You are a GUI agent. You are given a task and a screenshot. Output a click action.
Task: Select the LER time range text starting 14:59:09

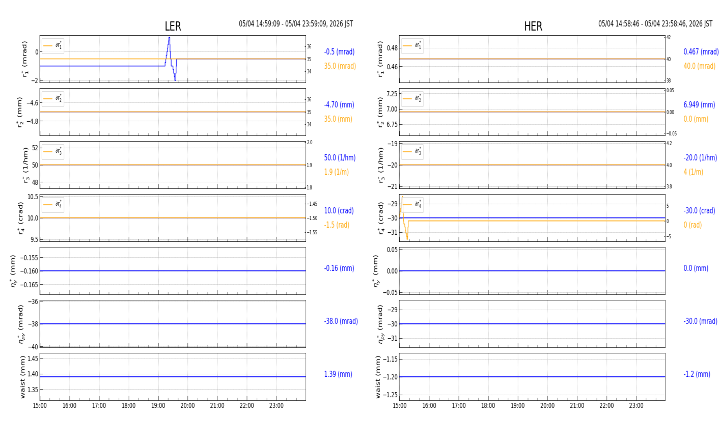click(296, 24)
